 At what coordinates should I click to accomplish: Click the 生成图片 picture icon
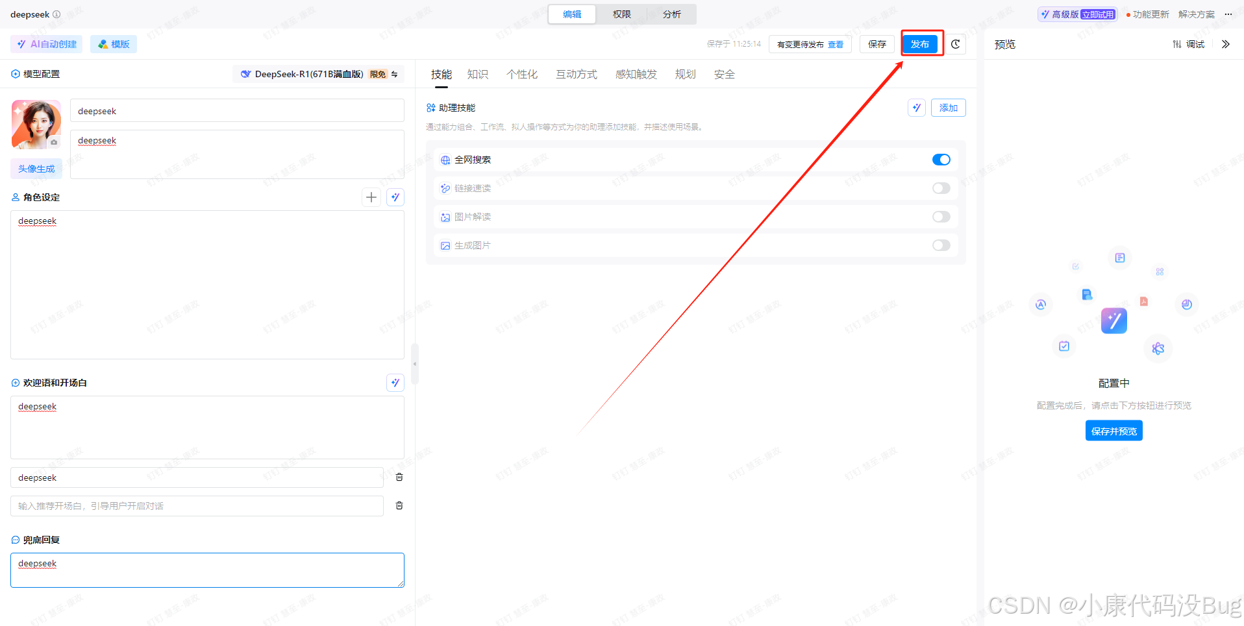[445, 246]
